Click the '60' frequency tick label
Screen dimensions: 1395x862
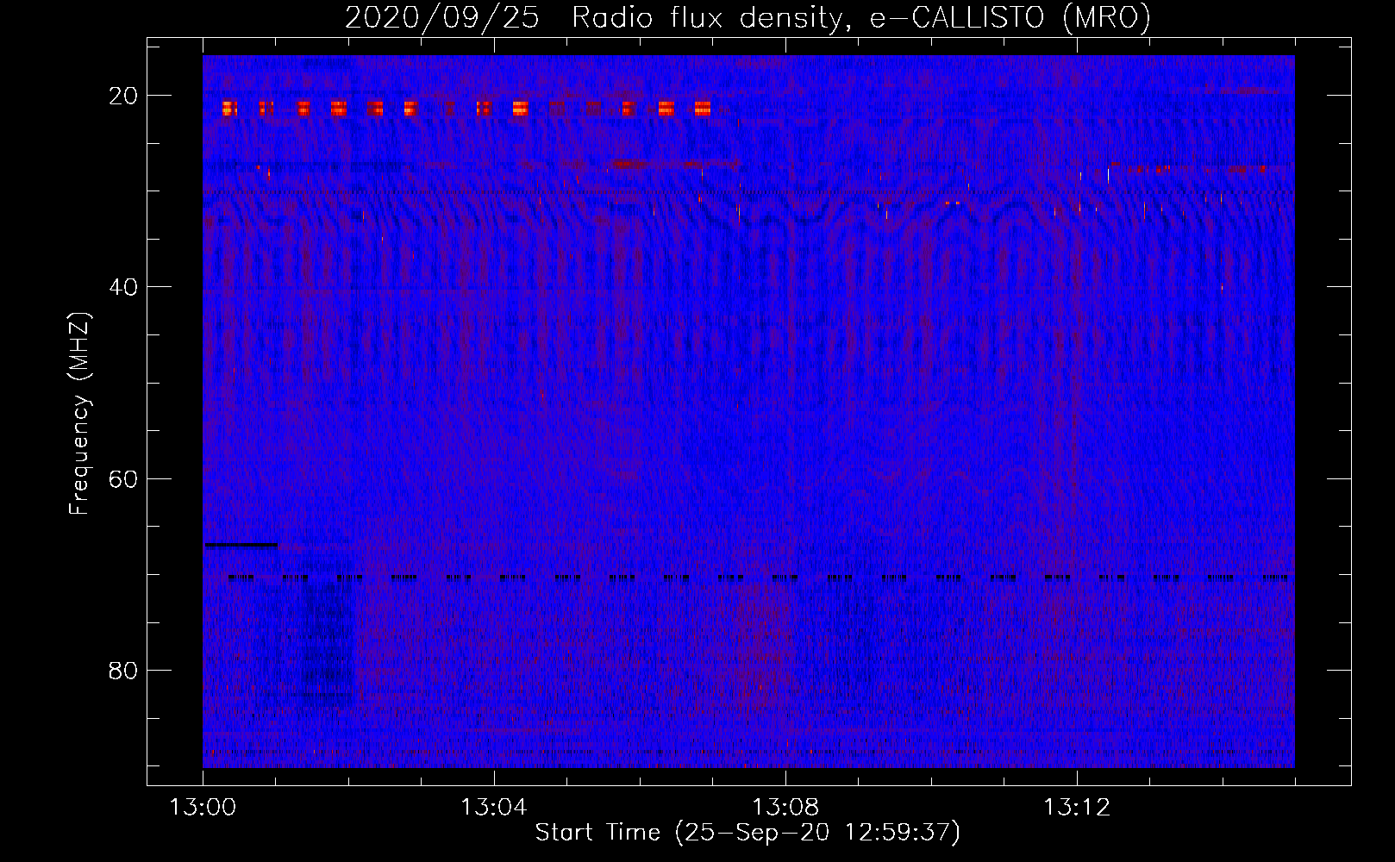124,478
